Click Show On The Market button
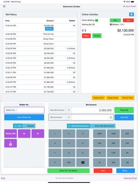The width and height of the screenshot is (138, 184). 69,171
